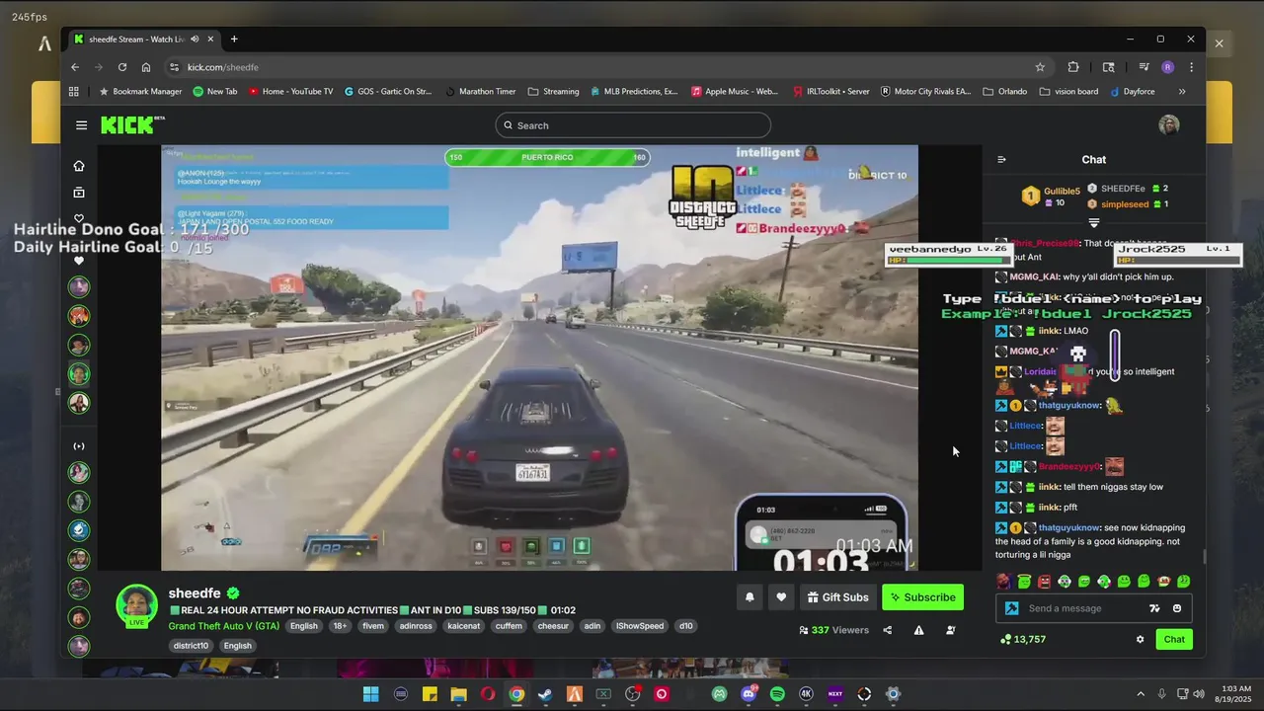Bookmark this page with the star icon

pyautogui.click(x=1040, y=67)
